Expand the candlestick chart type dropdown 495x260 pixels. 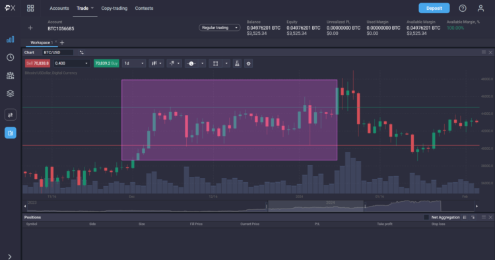[156, 63]
